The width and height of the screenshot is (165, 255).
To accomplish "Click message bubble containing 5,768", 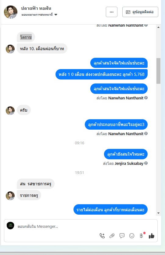I will click(x=101, y=74).
